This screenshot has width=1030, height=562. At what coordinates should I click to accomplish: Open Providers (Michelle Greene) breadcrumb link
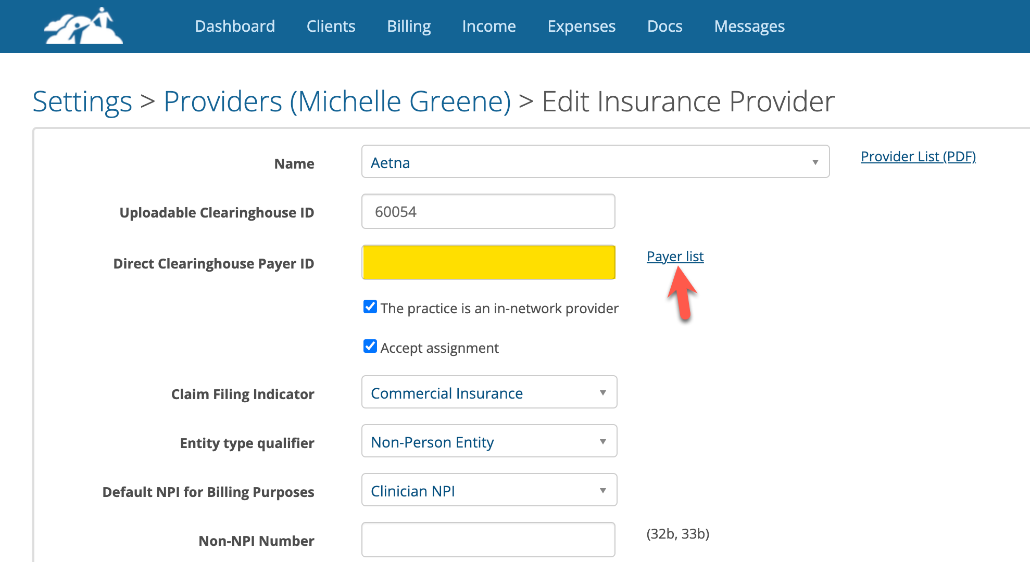pos(336,101)
